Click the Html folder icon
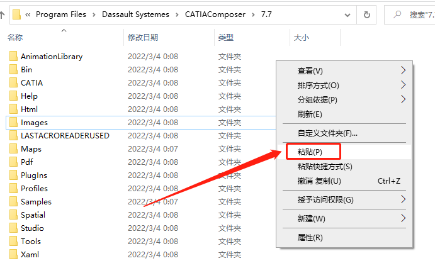The image size is (435, 273). (x=13, y=109)
